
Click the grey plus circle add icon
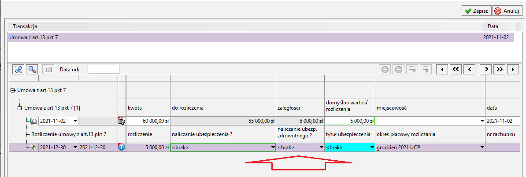point(385,70)
